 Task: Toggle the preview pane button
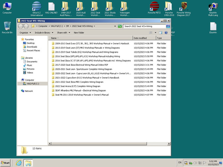(x=161, y=32)
